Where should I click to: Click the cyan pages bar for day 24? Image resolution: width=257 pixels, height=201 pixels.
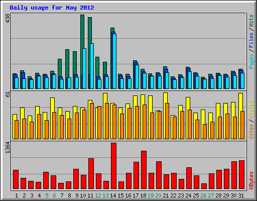tap(190, 80)
